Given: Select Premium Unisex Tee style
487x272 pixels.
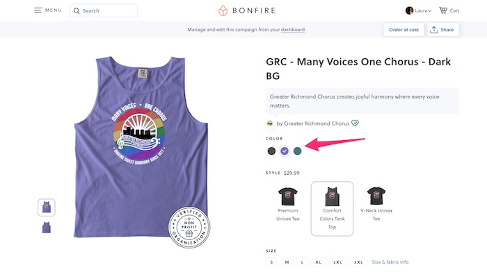Looking at the screenshot, I should [287, 205].
